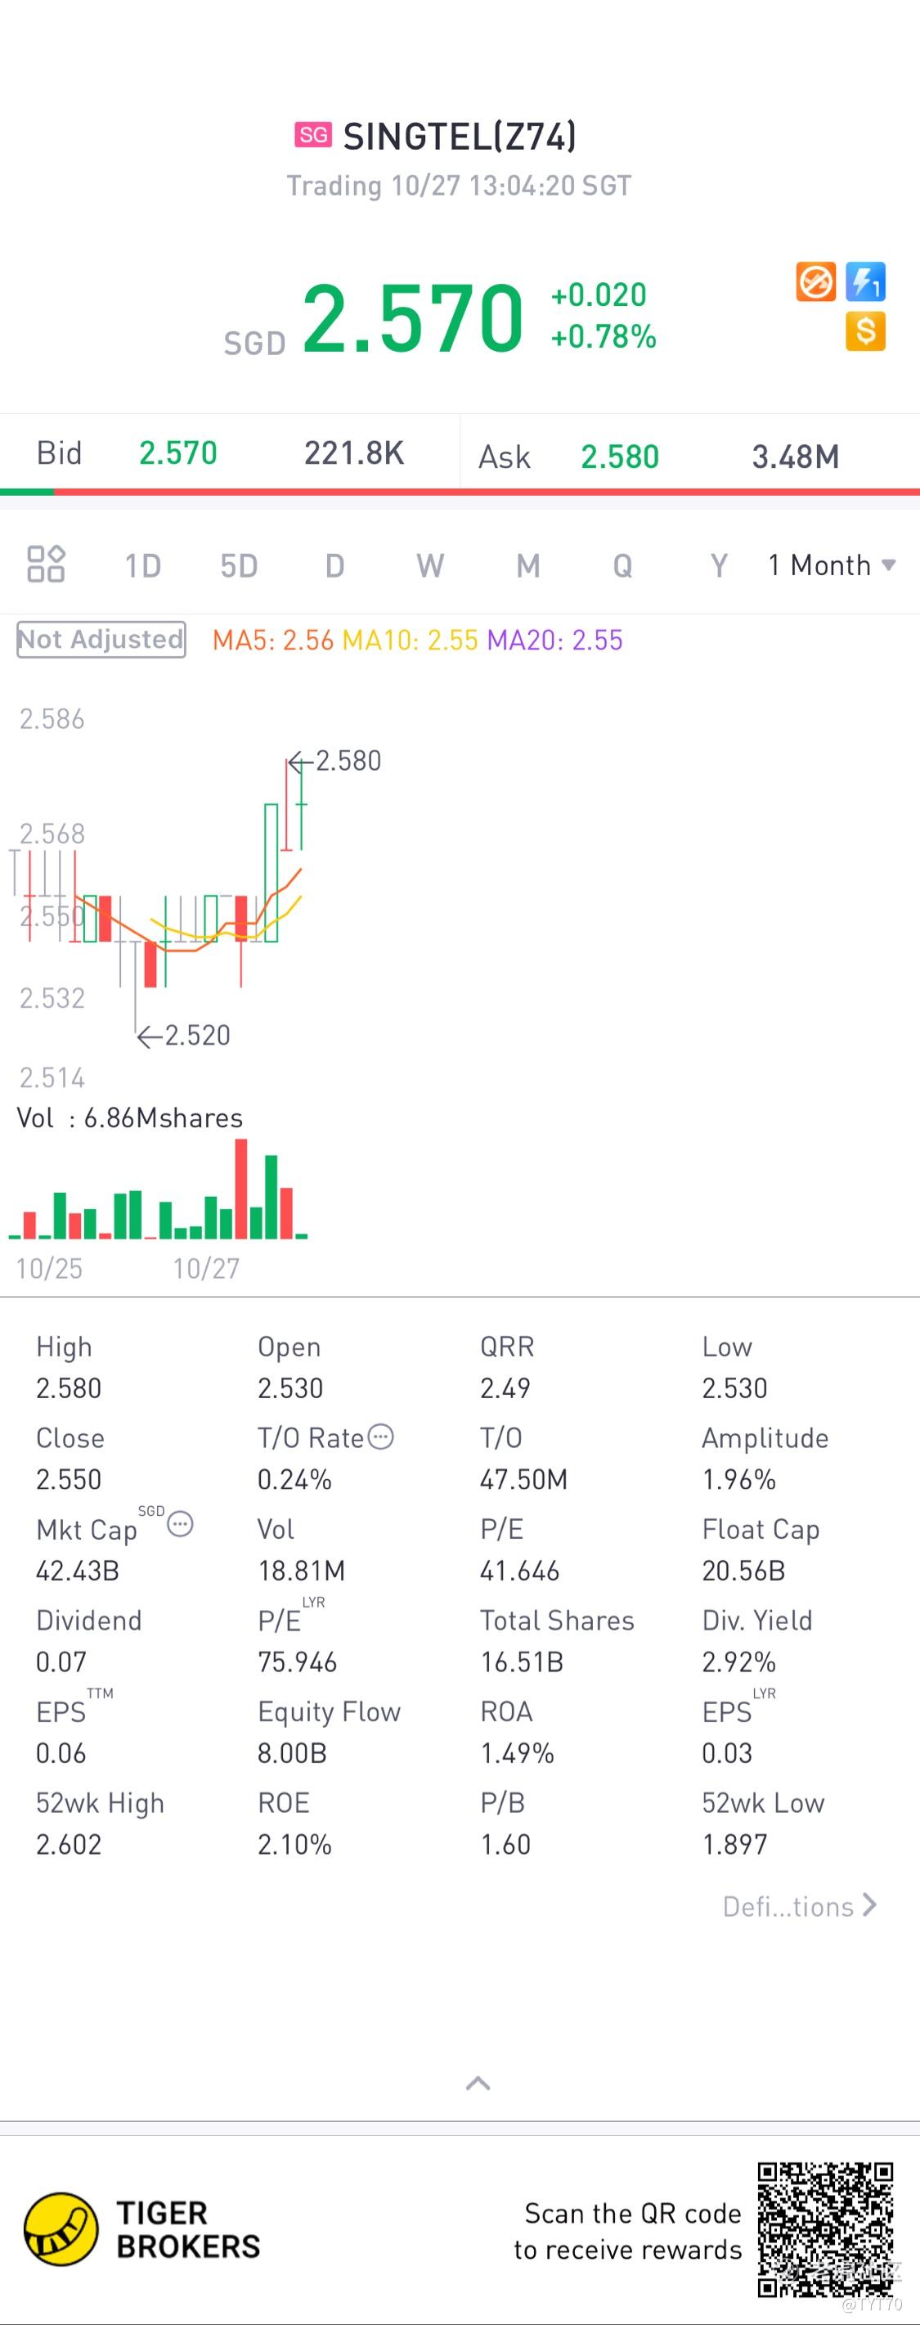Tap the +0.020 change value

pos(599,295)
